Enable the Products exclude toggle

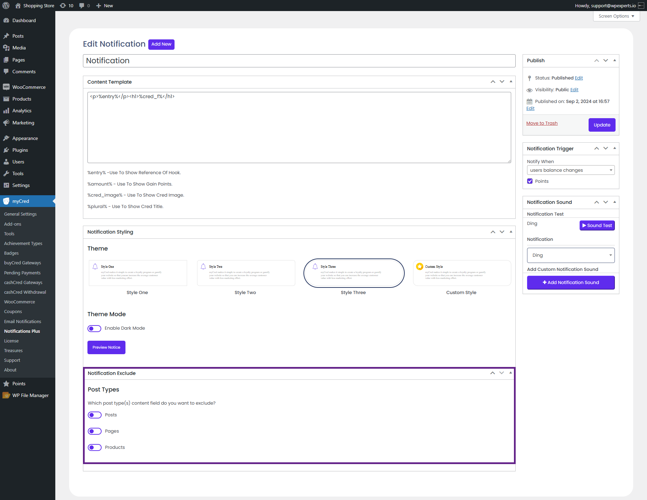pyautogui.click(x=95, y=447)
